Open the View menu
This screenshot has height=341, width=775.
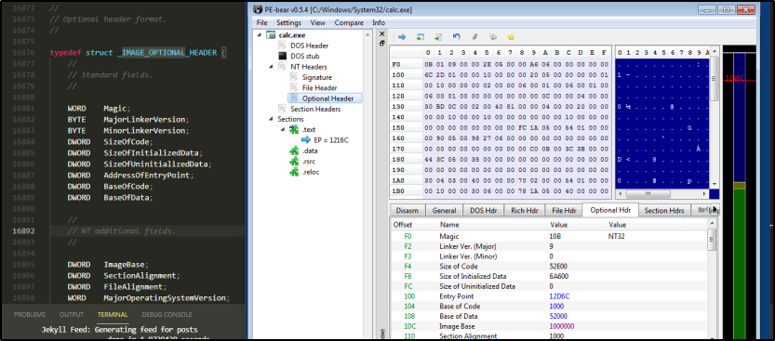tap(318, 22)
